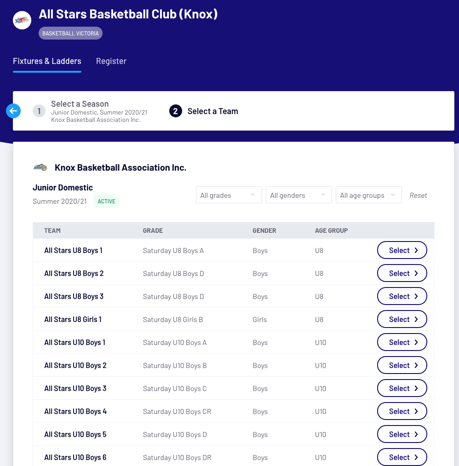The width and height of the screenshot is (459, 466).
Task: Click chevron for All Stars U8 Boys 1
Action: coord(416,250)
